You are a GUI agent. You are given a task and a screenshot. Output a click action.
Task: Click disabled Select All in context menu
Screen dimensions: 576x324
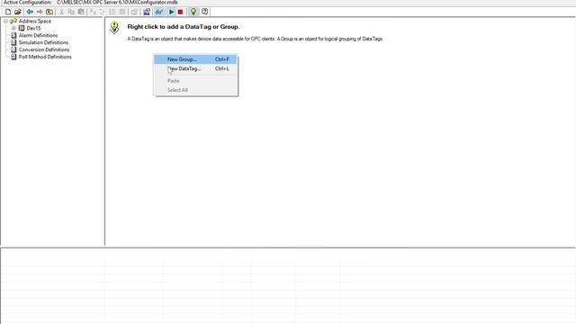195,90
